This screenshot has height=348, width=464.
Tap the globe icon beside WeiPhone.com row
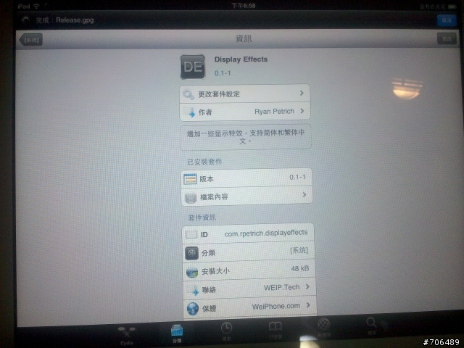pyautogui.click(x=193, y=309)
